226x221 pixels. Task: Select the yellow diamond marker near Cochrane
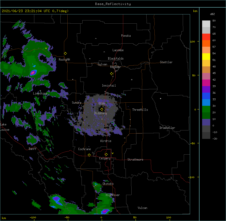89,155
